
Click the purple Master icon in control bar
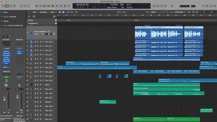tap(172, 6)
